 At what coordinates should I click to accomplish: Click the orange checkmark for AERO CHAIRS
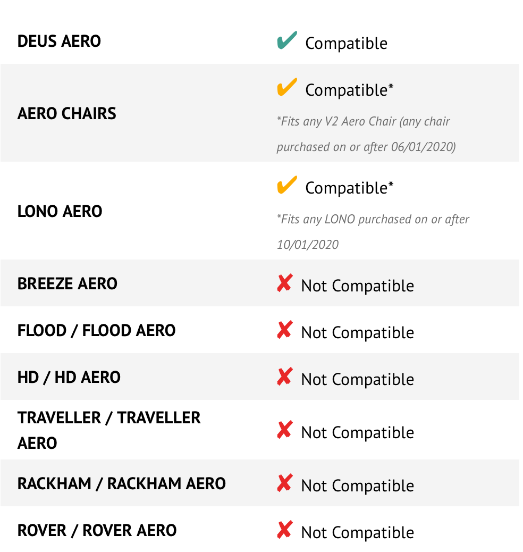coord(287,88)
